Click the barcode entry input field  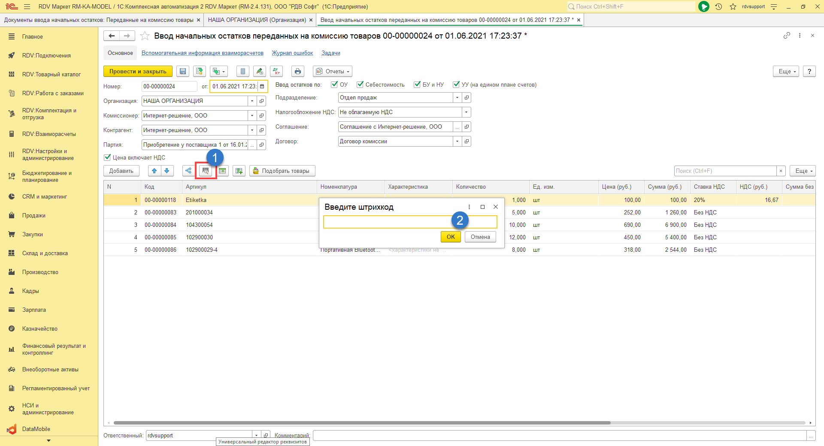(x=386, y=222)
